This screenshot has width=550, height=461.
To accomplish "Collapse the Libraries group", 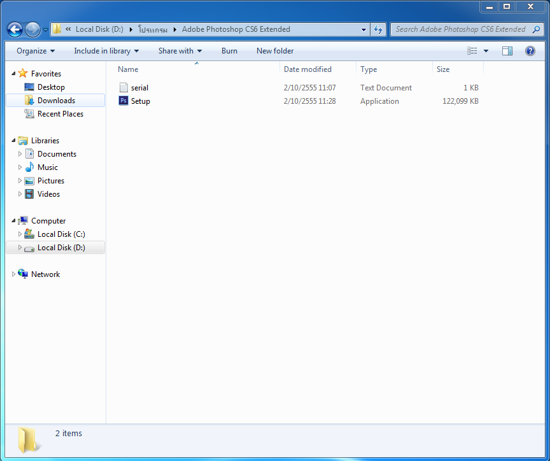I will (13, 140).
